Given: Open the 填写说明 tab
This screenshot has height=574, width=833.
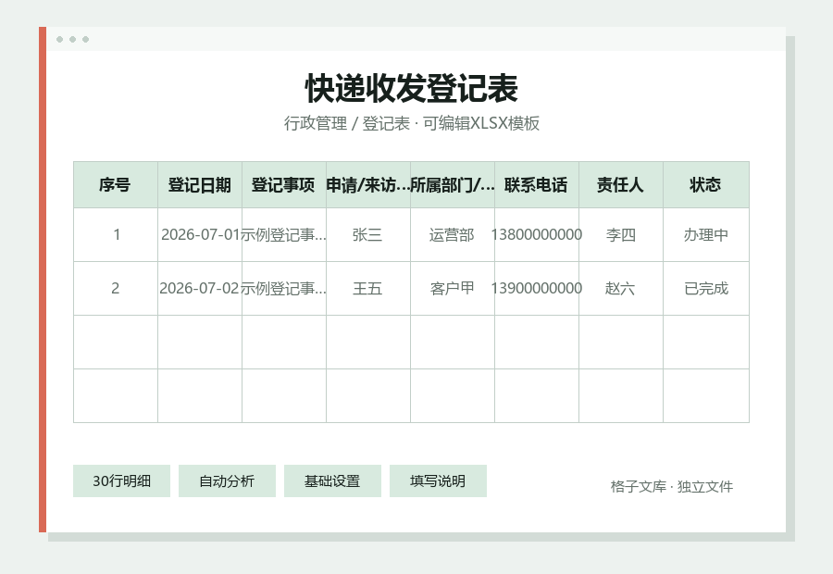Looking at the screenshot, I should point(438,481).
